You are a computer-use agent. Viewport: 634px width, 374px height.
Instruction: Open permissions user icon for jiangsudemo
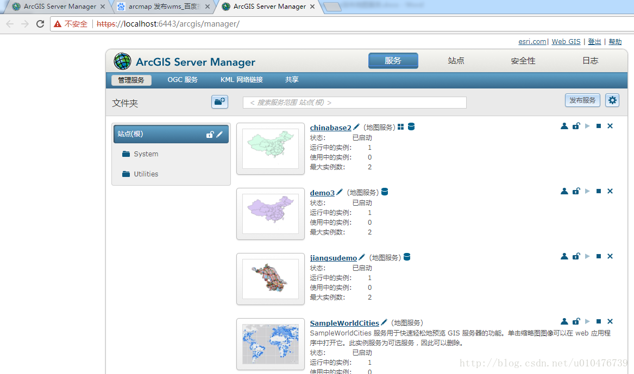point(564,256)
